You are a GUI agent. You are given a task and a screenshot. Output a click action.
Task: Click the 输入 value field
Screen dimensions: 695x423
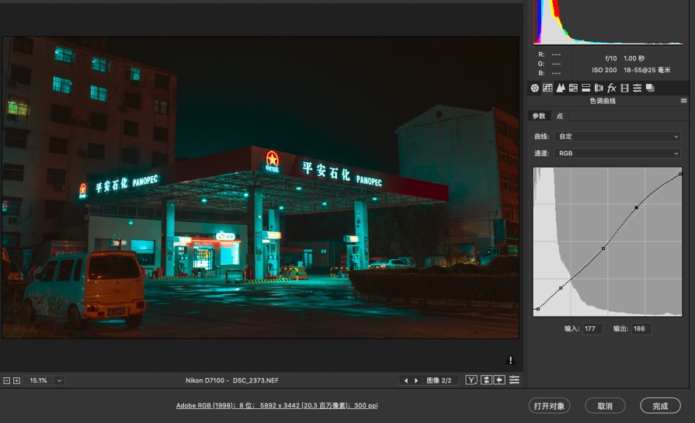point(592,328)
